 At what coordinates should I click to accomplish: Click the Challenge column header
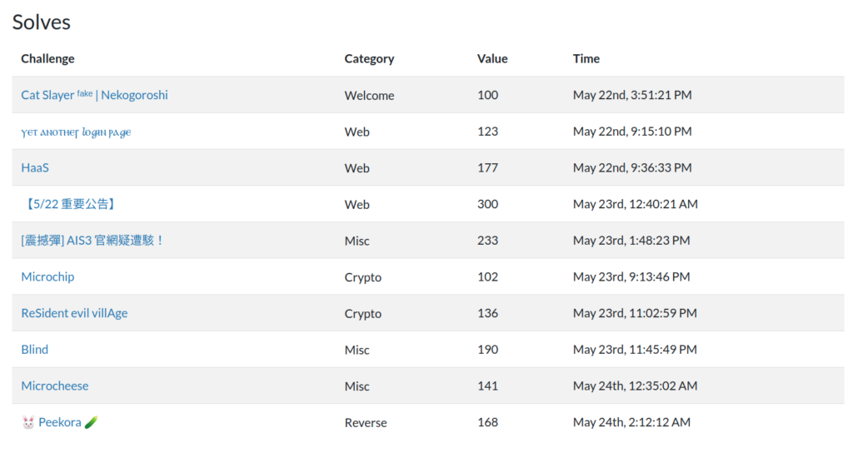47,59
